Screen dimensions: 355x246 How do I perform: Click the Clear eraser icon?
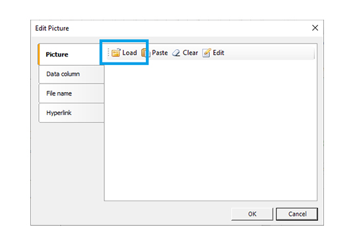[x=176, y=53]
